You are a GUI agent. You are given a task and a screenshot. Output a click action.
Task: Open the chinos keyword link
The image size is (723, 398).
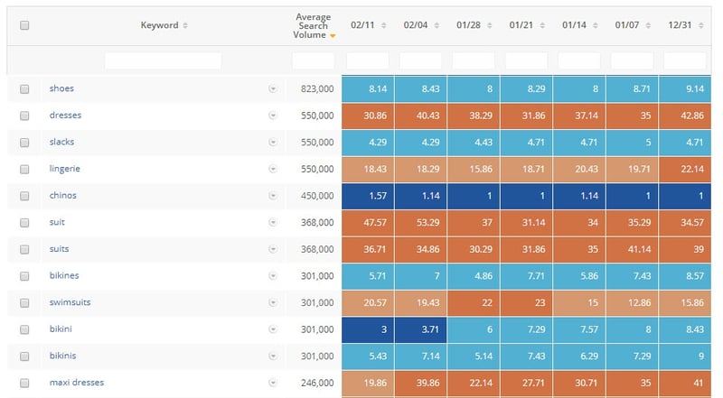coord(62,195)
